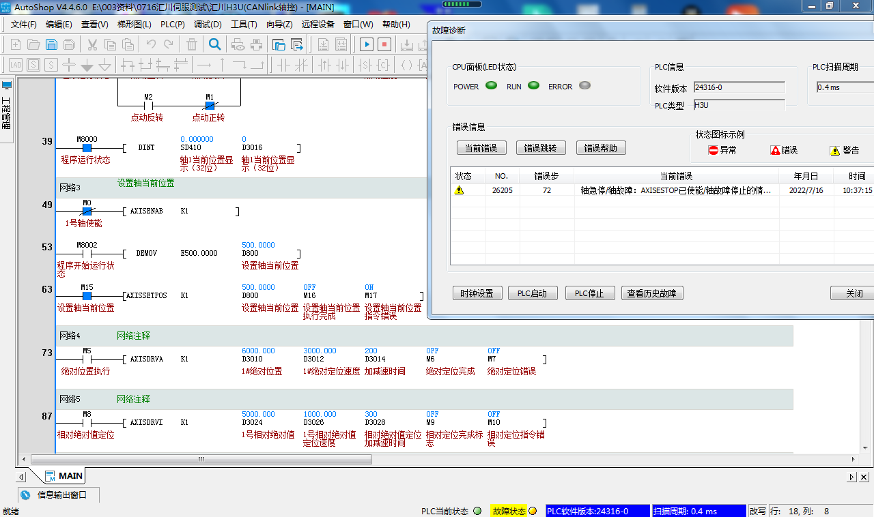The height and width of the screenshot is (517, 874).
Task: Click the export window arrow icon
Action: click(297, 45)
